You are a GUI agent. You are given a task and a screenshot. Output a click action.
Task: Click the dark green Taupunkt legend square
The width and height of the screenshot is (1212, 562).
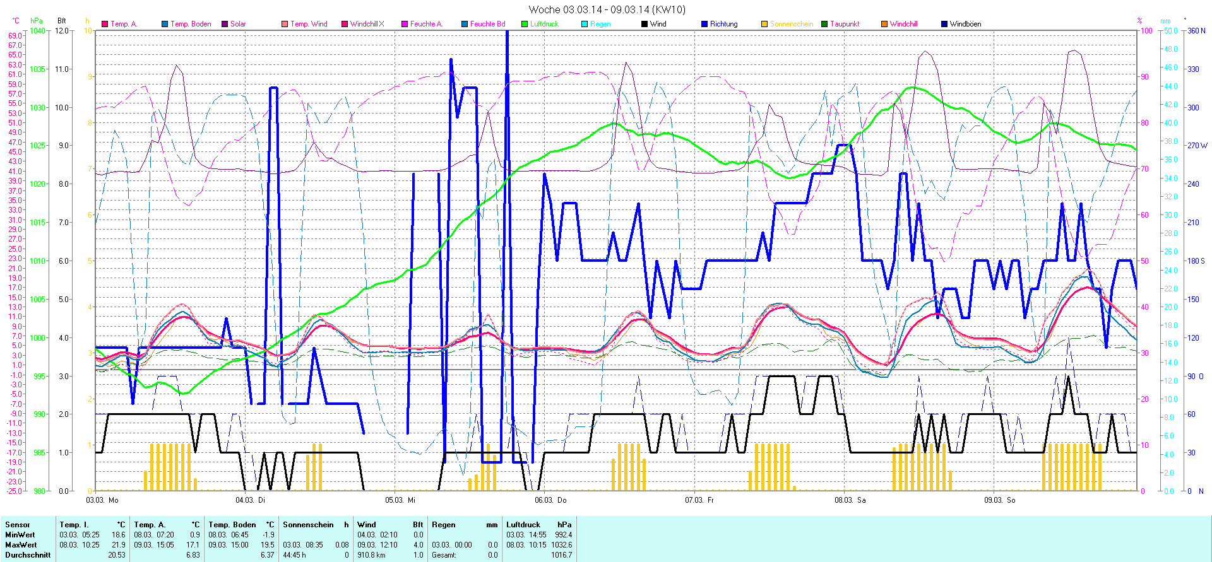tap(824, 24)
